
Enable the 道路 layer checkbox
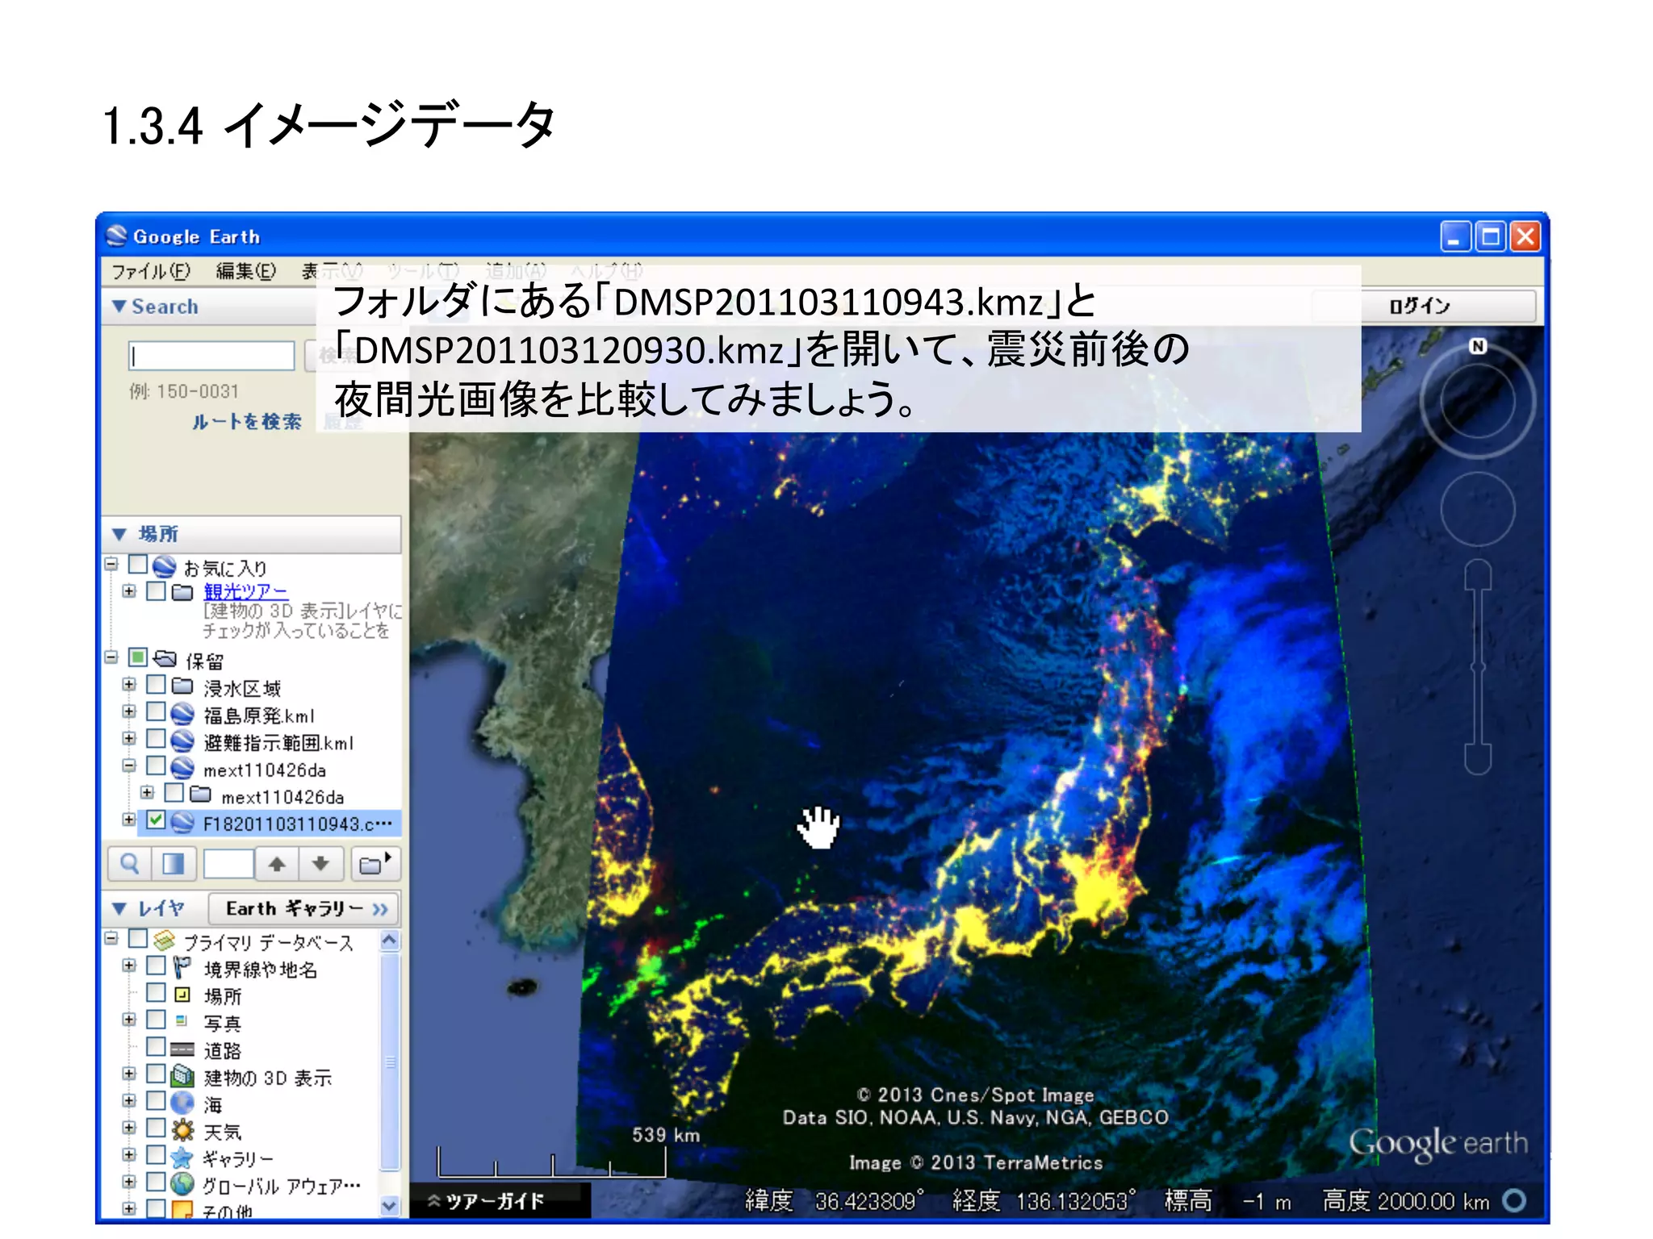[157, 1047]
